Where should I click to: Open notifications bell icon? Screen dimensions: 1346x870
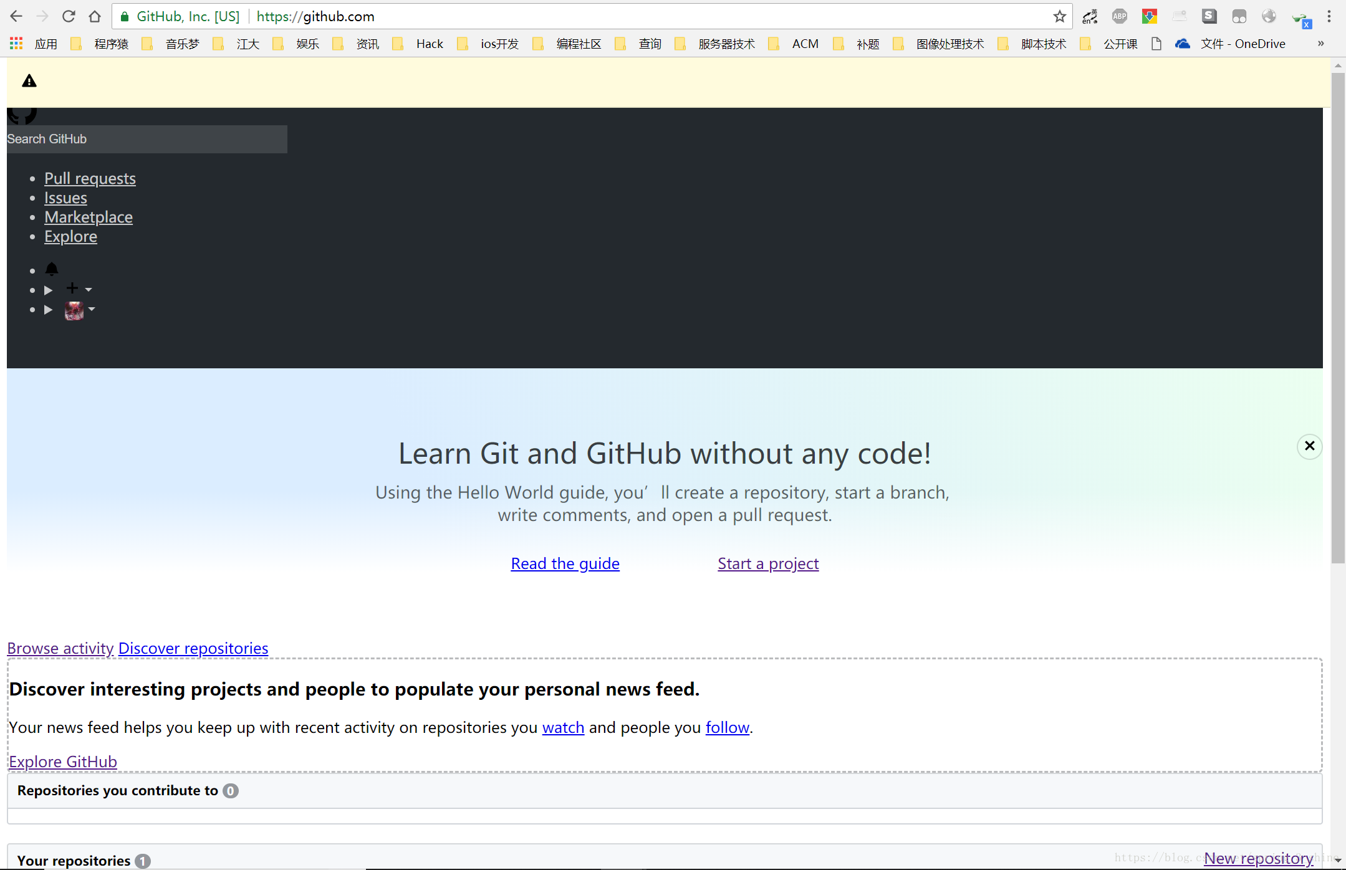52,269
